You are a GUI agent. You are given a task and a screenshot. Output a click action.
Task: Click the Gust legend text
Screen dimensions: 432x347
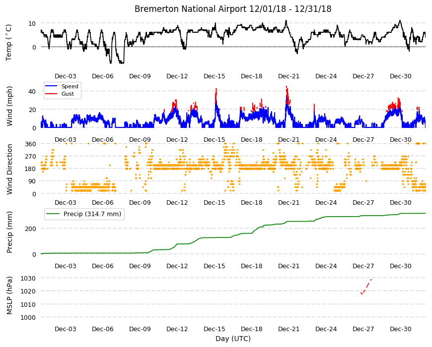coord(68,94)
